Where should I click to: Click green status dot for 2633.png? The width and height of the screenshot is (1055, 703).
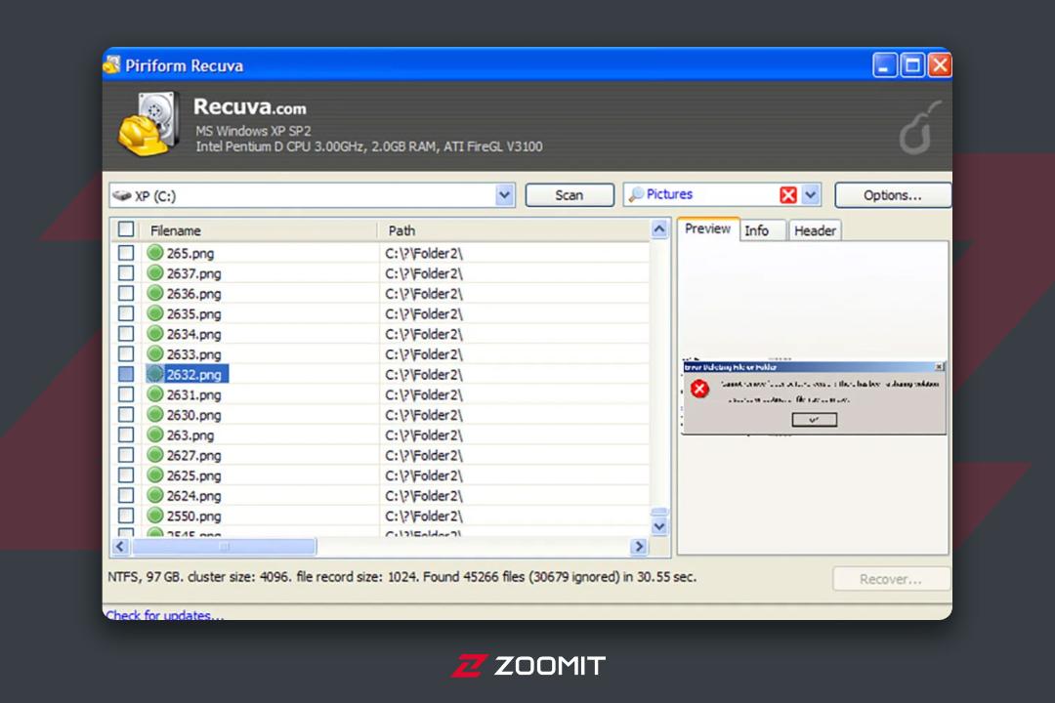point(155,353)
